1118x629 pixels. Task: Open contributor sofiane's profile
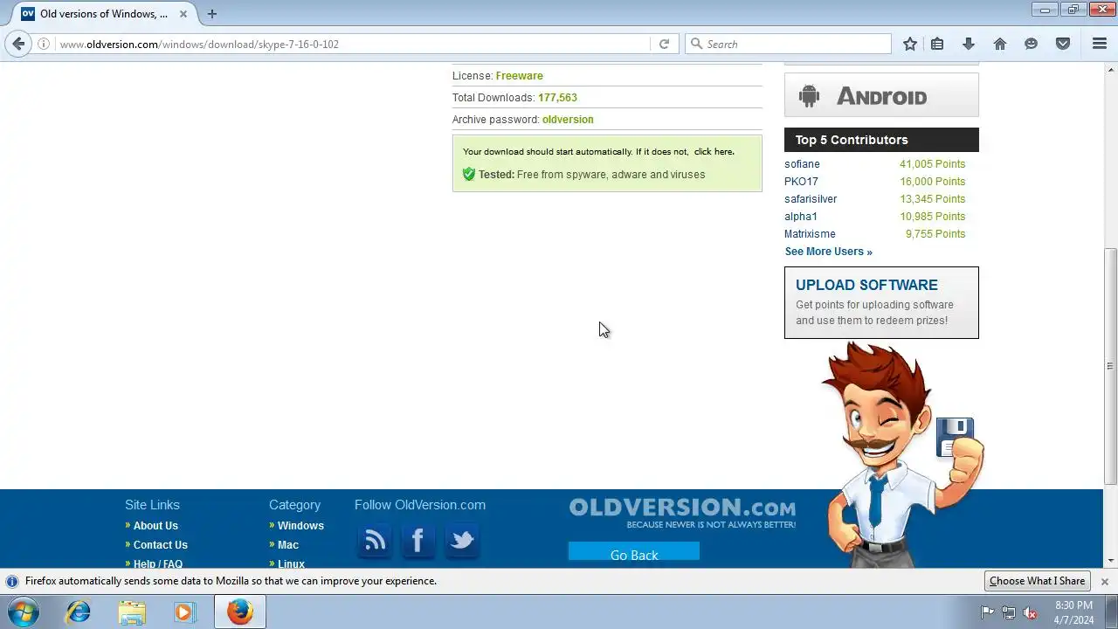click(x=802, y=164)
